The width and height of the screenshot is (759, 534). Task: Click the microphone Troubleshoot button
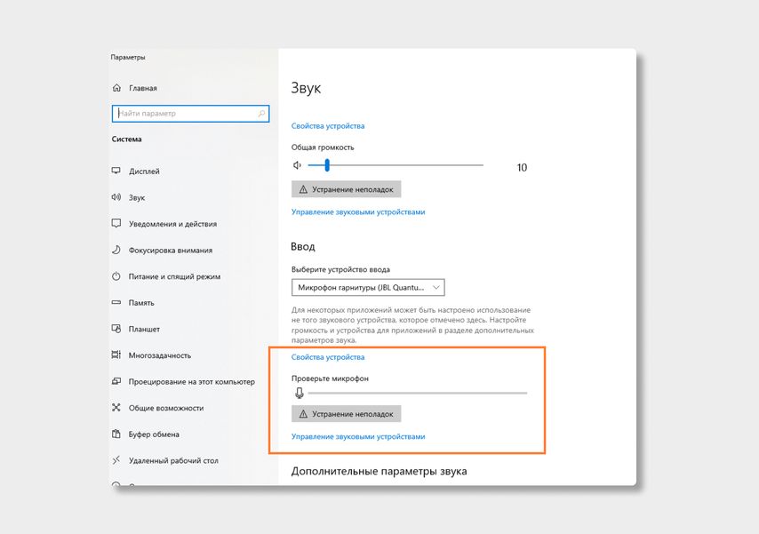pos(347,414)
